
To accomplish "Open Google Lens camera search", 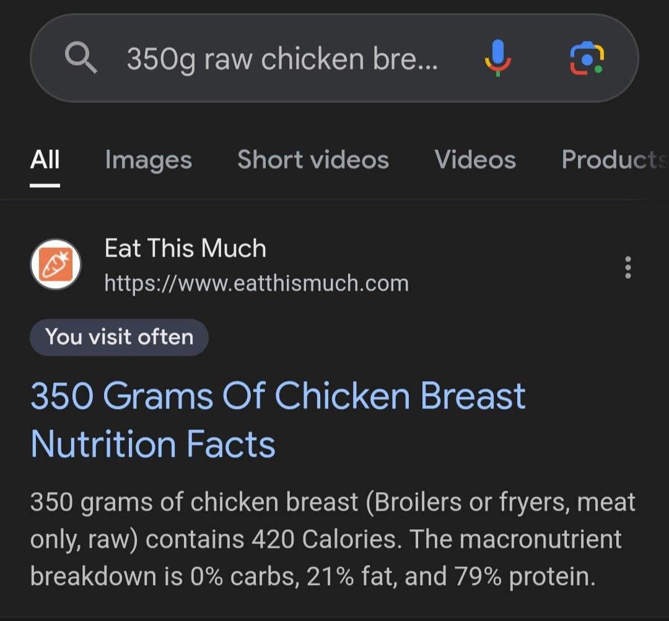I will (x=586, y=58).
